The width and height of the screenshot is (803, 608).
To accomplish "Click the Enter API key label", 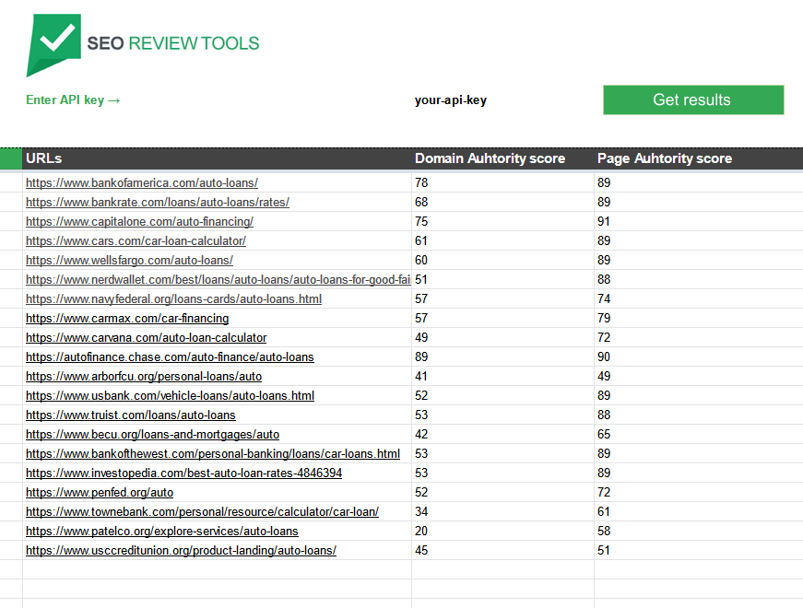I will [73, 100].
